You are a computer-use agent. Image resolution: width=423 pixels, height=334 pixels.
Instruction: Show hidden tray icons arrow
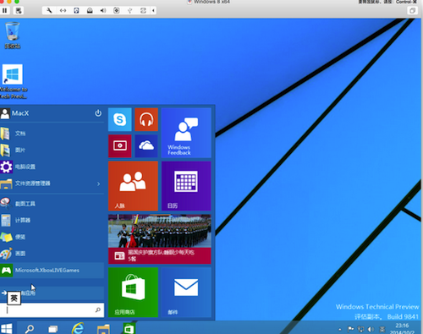(340, 329)
